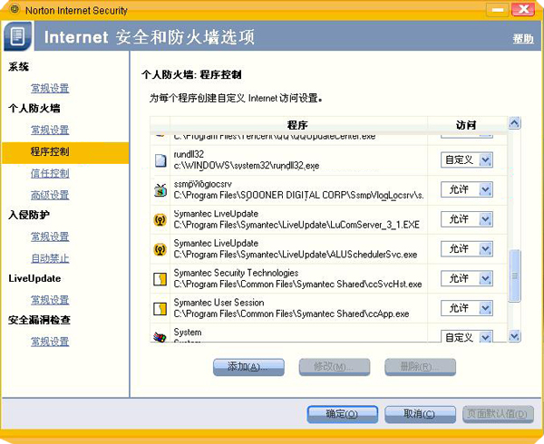Image resolution: width=544 pixels, height=444 pixels.
Task: Open 入侵防护 常规设置 link
Action: click(50, 236)
